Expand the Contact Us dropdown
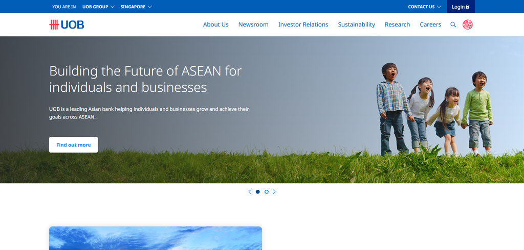 click(424, 7)
